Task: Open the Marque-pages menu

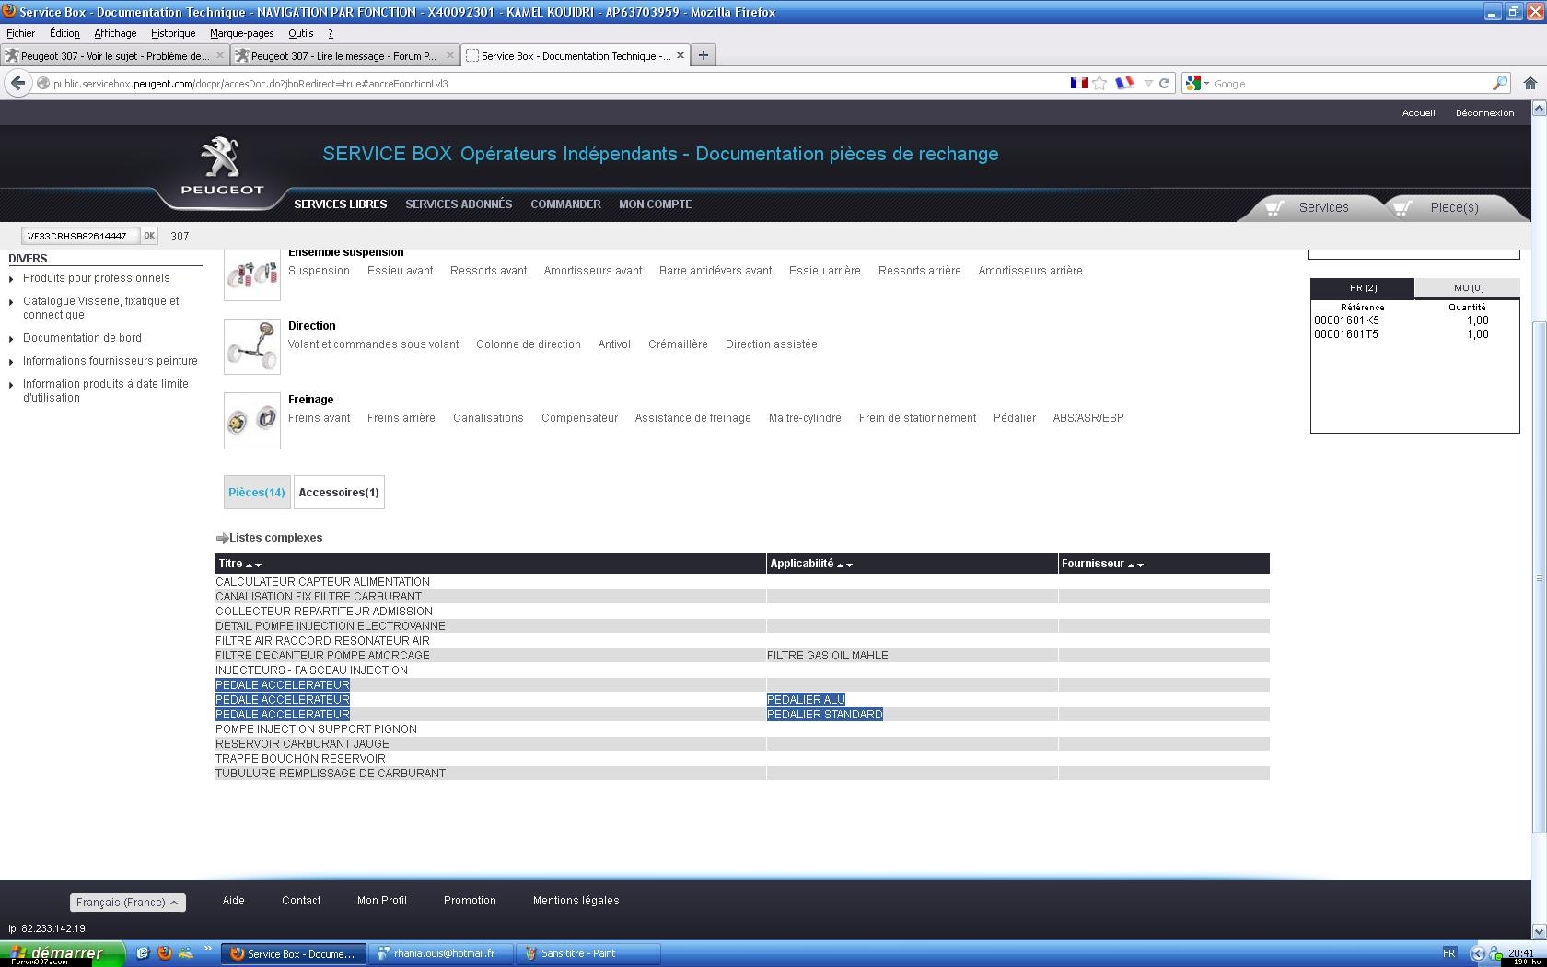Action: 241,33
